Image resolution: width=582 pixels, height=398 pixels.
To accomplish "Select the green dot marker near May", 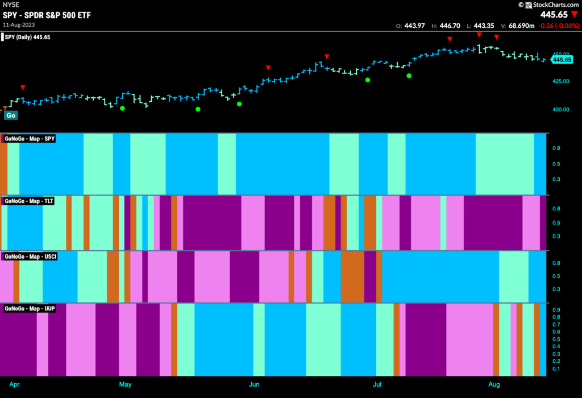I will point(123,109).
